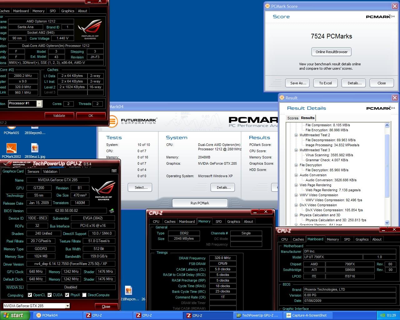Click the BIOS Version field in GPU-Z
The width and height of the screenshot is (400, 320).
pyautogui.click(x=67, y=211)
